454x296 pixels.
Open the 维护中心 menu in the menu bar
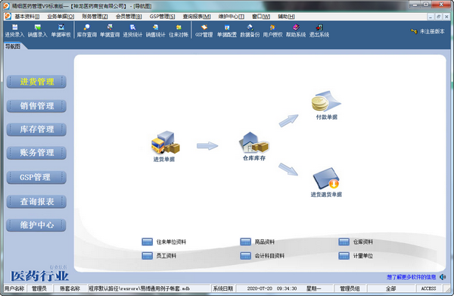pyautogui.click(x=231, y=17)
